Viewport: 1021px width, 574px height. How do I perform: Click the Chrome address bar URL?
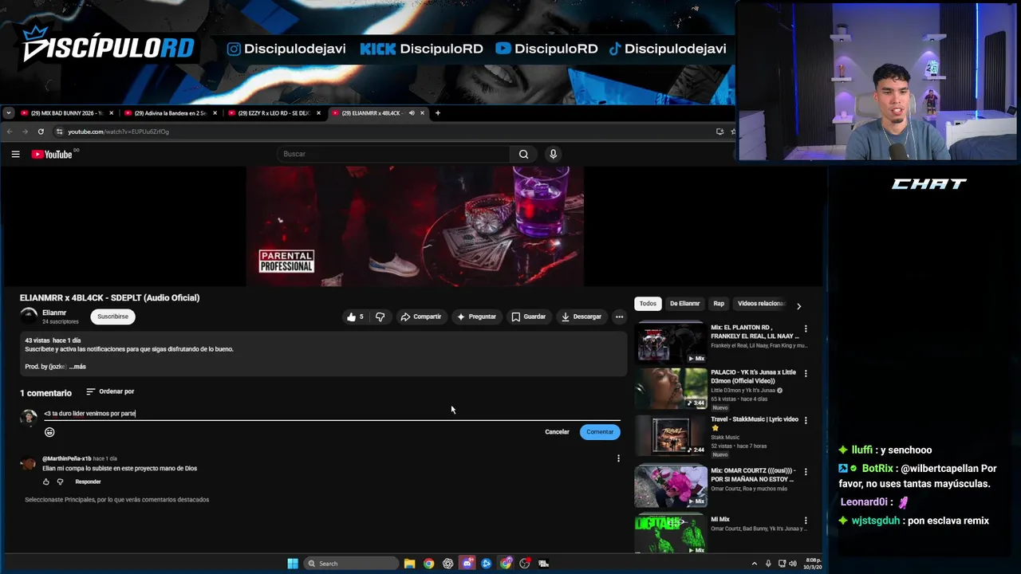(118, 132)
